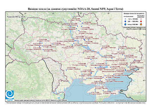Click the 29,35 МВт marker near Жмеринка
151x107 pixels.
coord(43,50)
